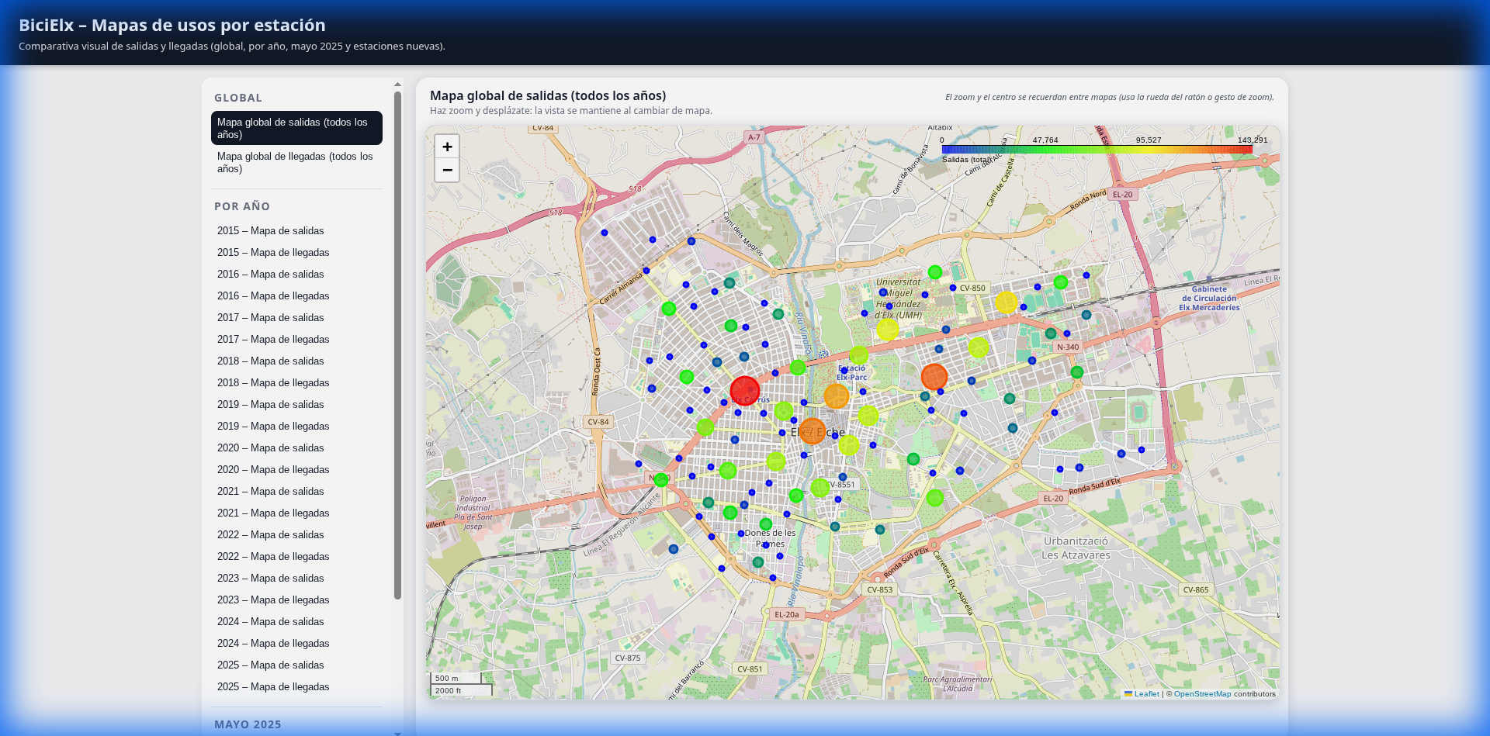Image resolution: width=1490 pixels, height=736 pixels.
Task: Select 2017 – Mapa de llegadas
Action: [296, 339]
